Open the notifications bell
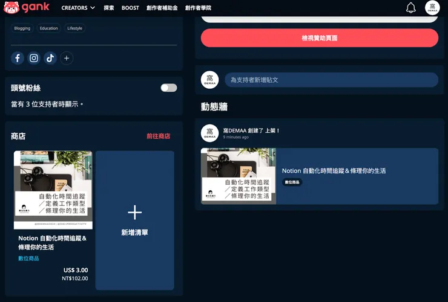The height and width of the screenshot is (302, 448). point(411,8)
